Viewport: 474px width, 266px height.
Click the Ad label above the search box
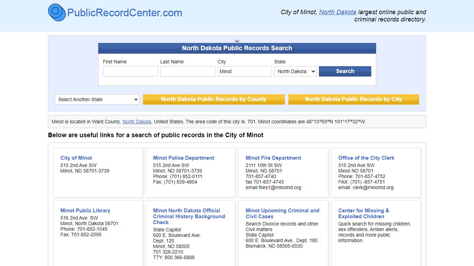pyautogui.click(x=237, y=41)
